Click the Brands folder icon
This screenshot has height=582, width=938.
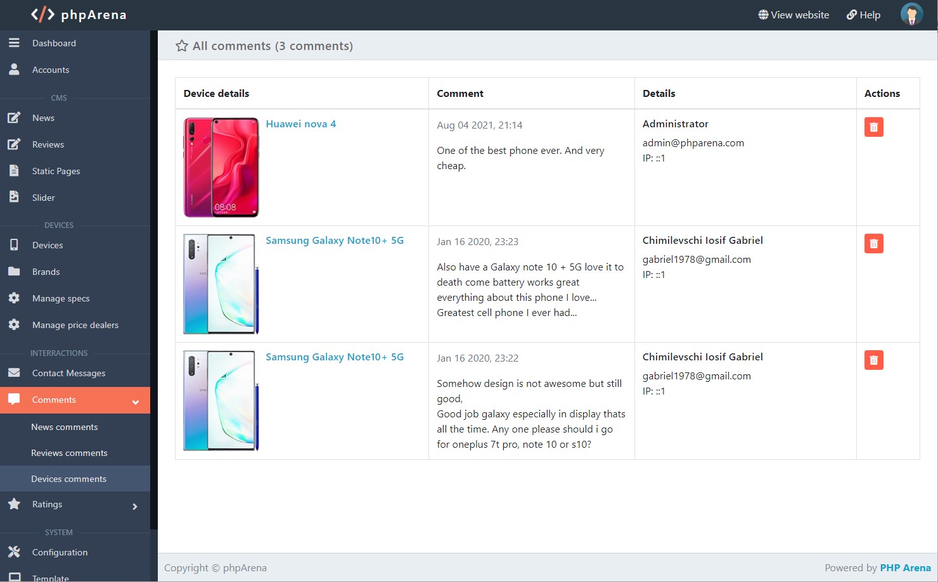[x=14, y=272]
